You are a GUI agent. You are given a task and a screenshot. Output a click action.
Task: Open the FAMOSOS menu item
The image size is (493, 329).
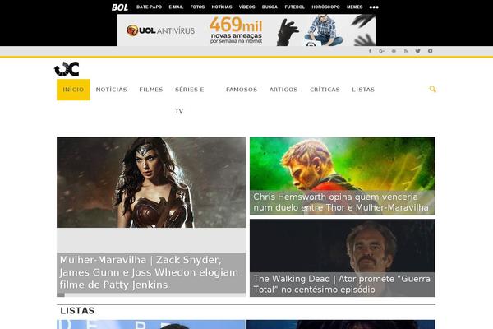pyautogui.click(x=242, y=90)
